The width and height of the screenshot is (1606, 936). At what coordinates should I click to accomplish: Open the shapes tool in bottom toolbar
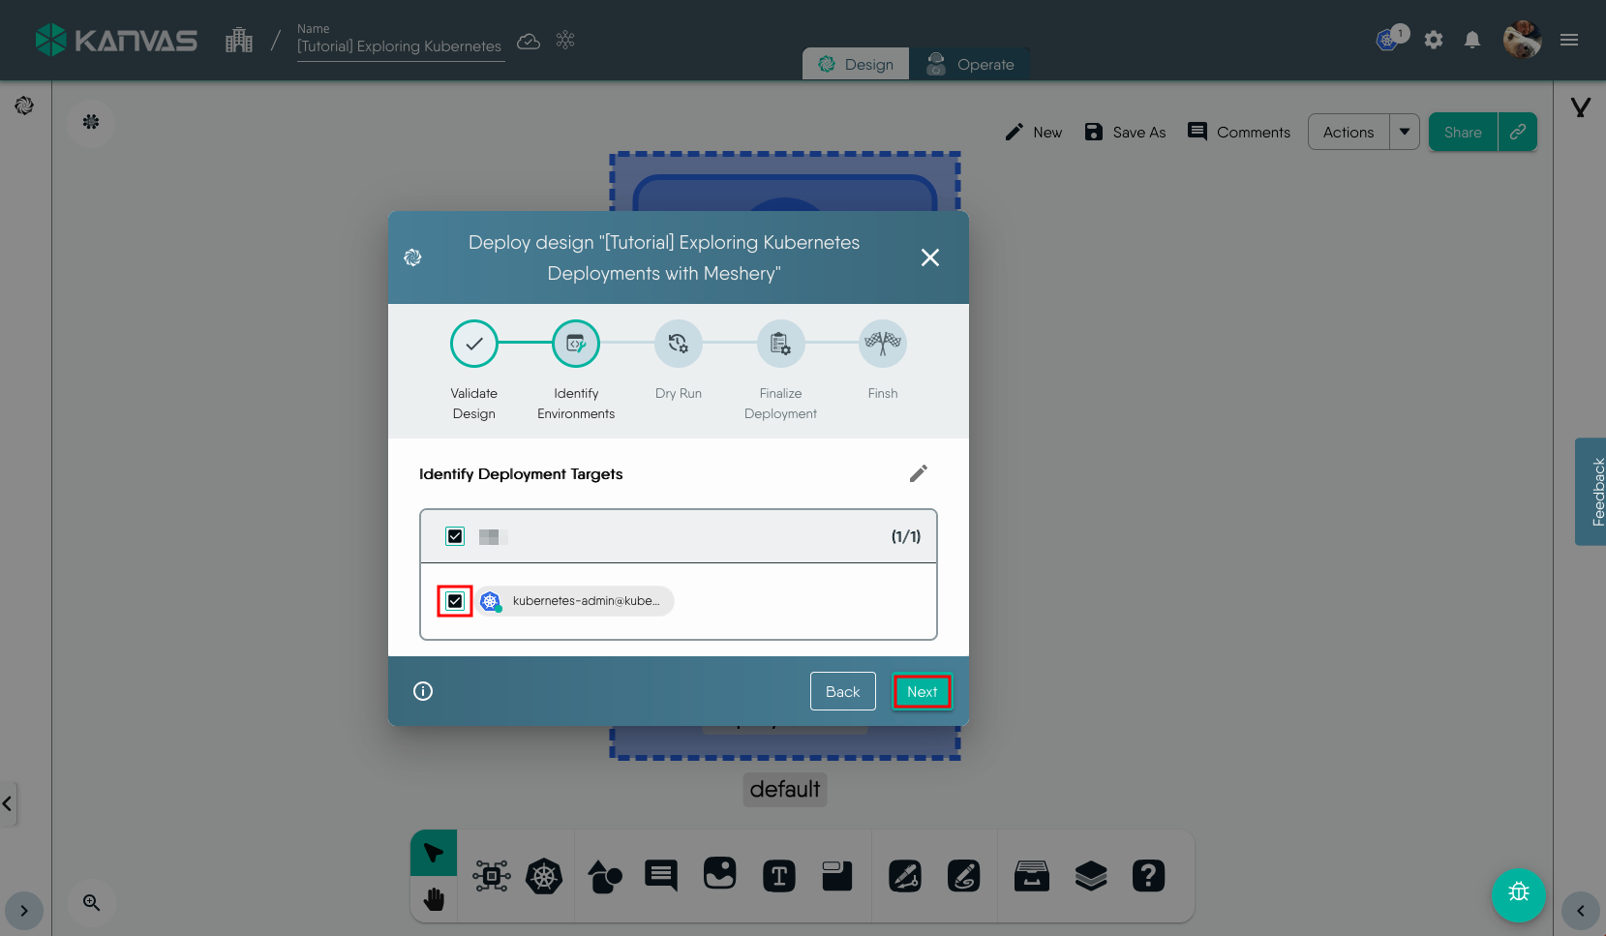[x=605, y=877]
